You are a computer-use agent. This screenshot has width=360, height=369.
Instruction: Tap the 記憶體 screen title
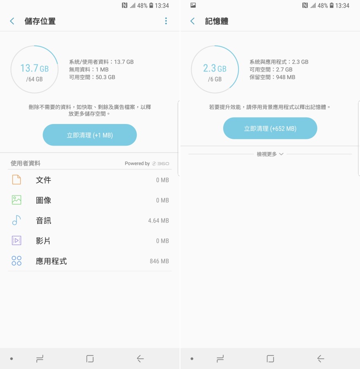click(x=216, y=21)
